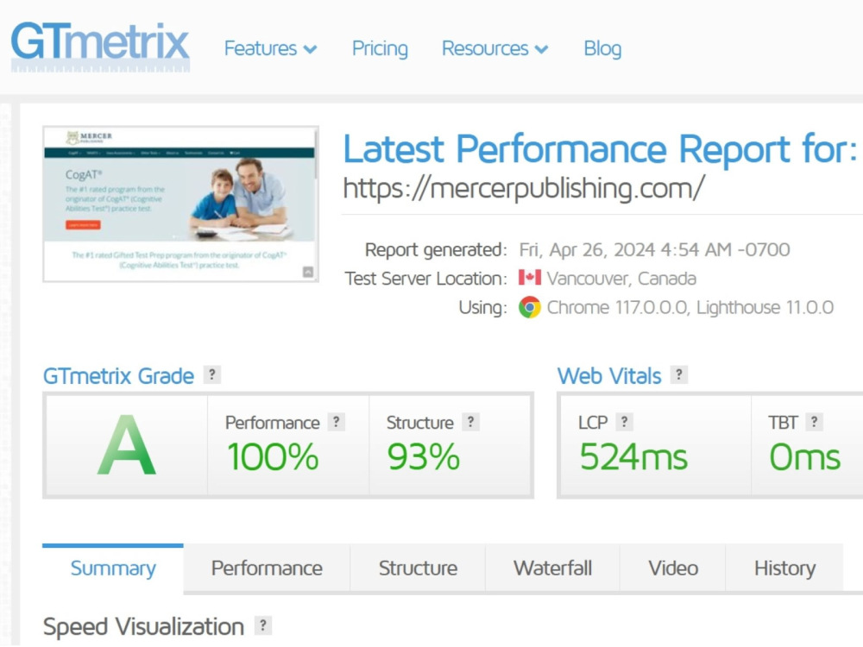Viewport: 863px width, 647px height.
Task: Click the grade letter A
Action: click(x=127, y=446)
